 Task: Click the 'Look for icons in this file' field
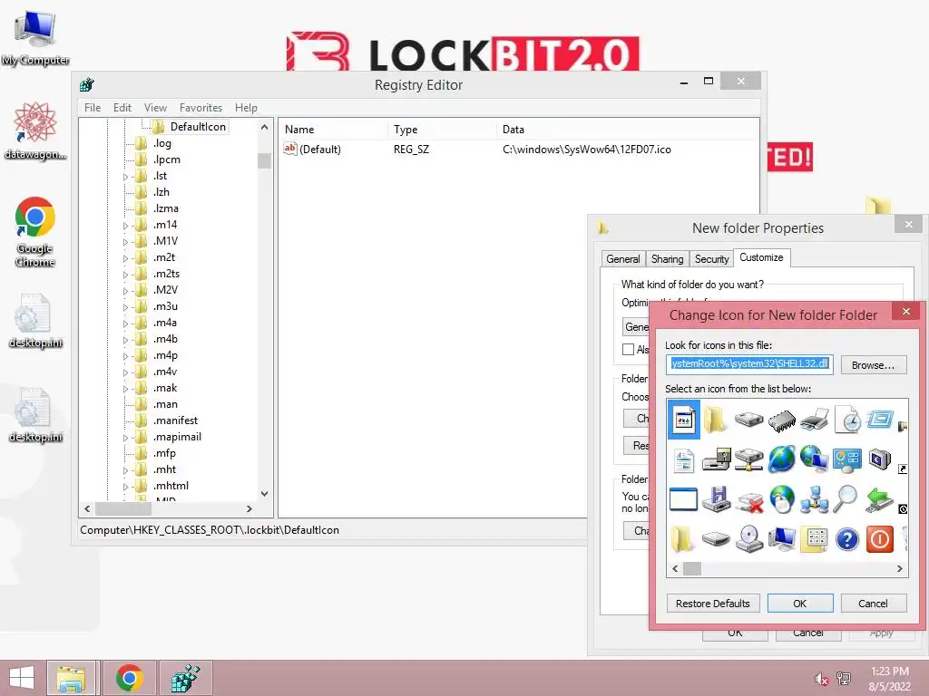pyautogui.click(x=748, y=364)
